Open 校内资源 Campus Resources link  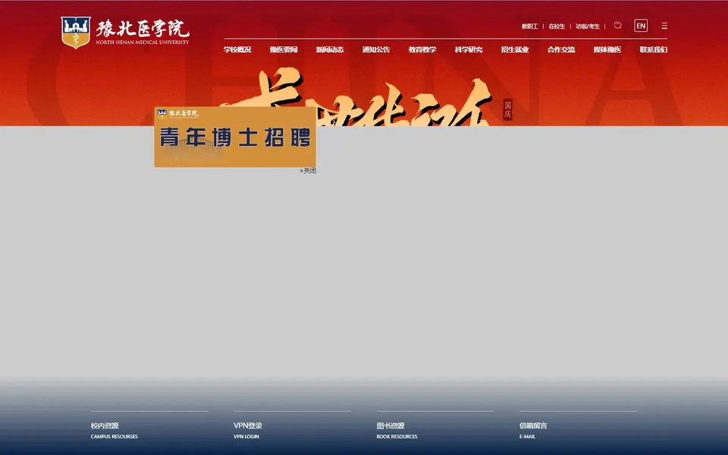(x=115, y=431)
